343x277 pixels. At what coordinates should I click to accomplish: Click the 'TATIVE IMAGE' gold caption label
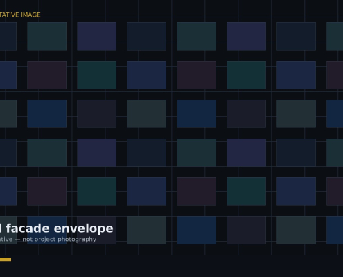tap(20, 15)
